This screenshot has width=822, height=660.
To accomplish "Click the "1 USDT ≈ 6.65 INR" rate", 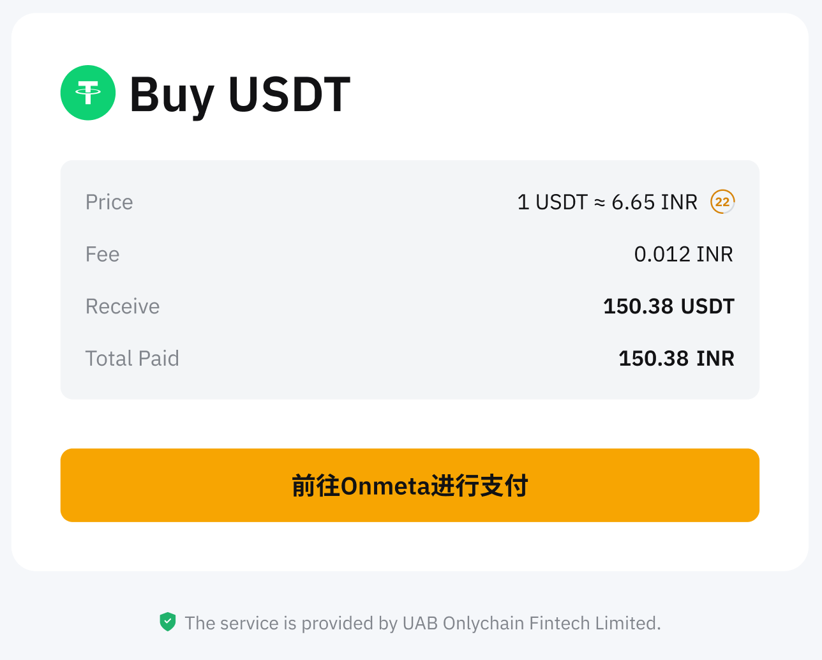I will pos(607,202).
